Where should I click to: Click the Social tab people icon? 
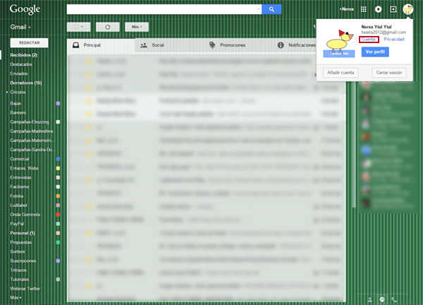(144, 45)
